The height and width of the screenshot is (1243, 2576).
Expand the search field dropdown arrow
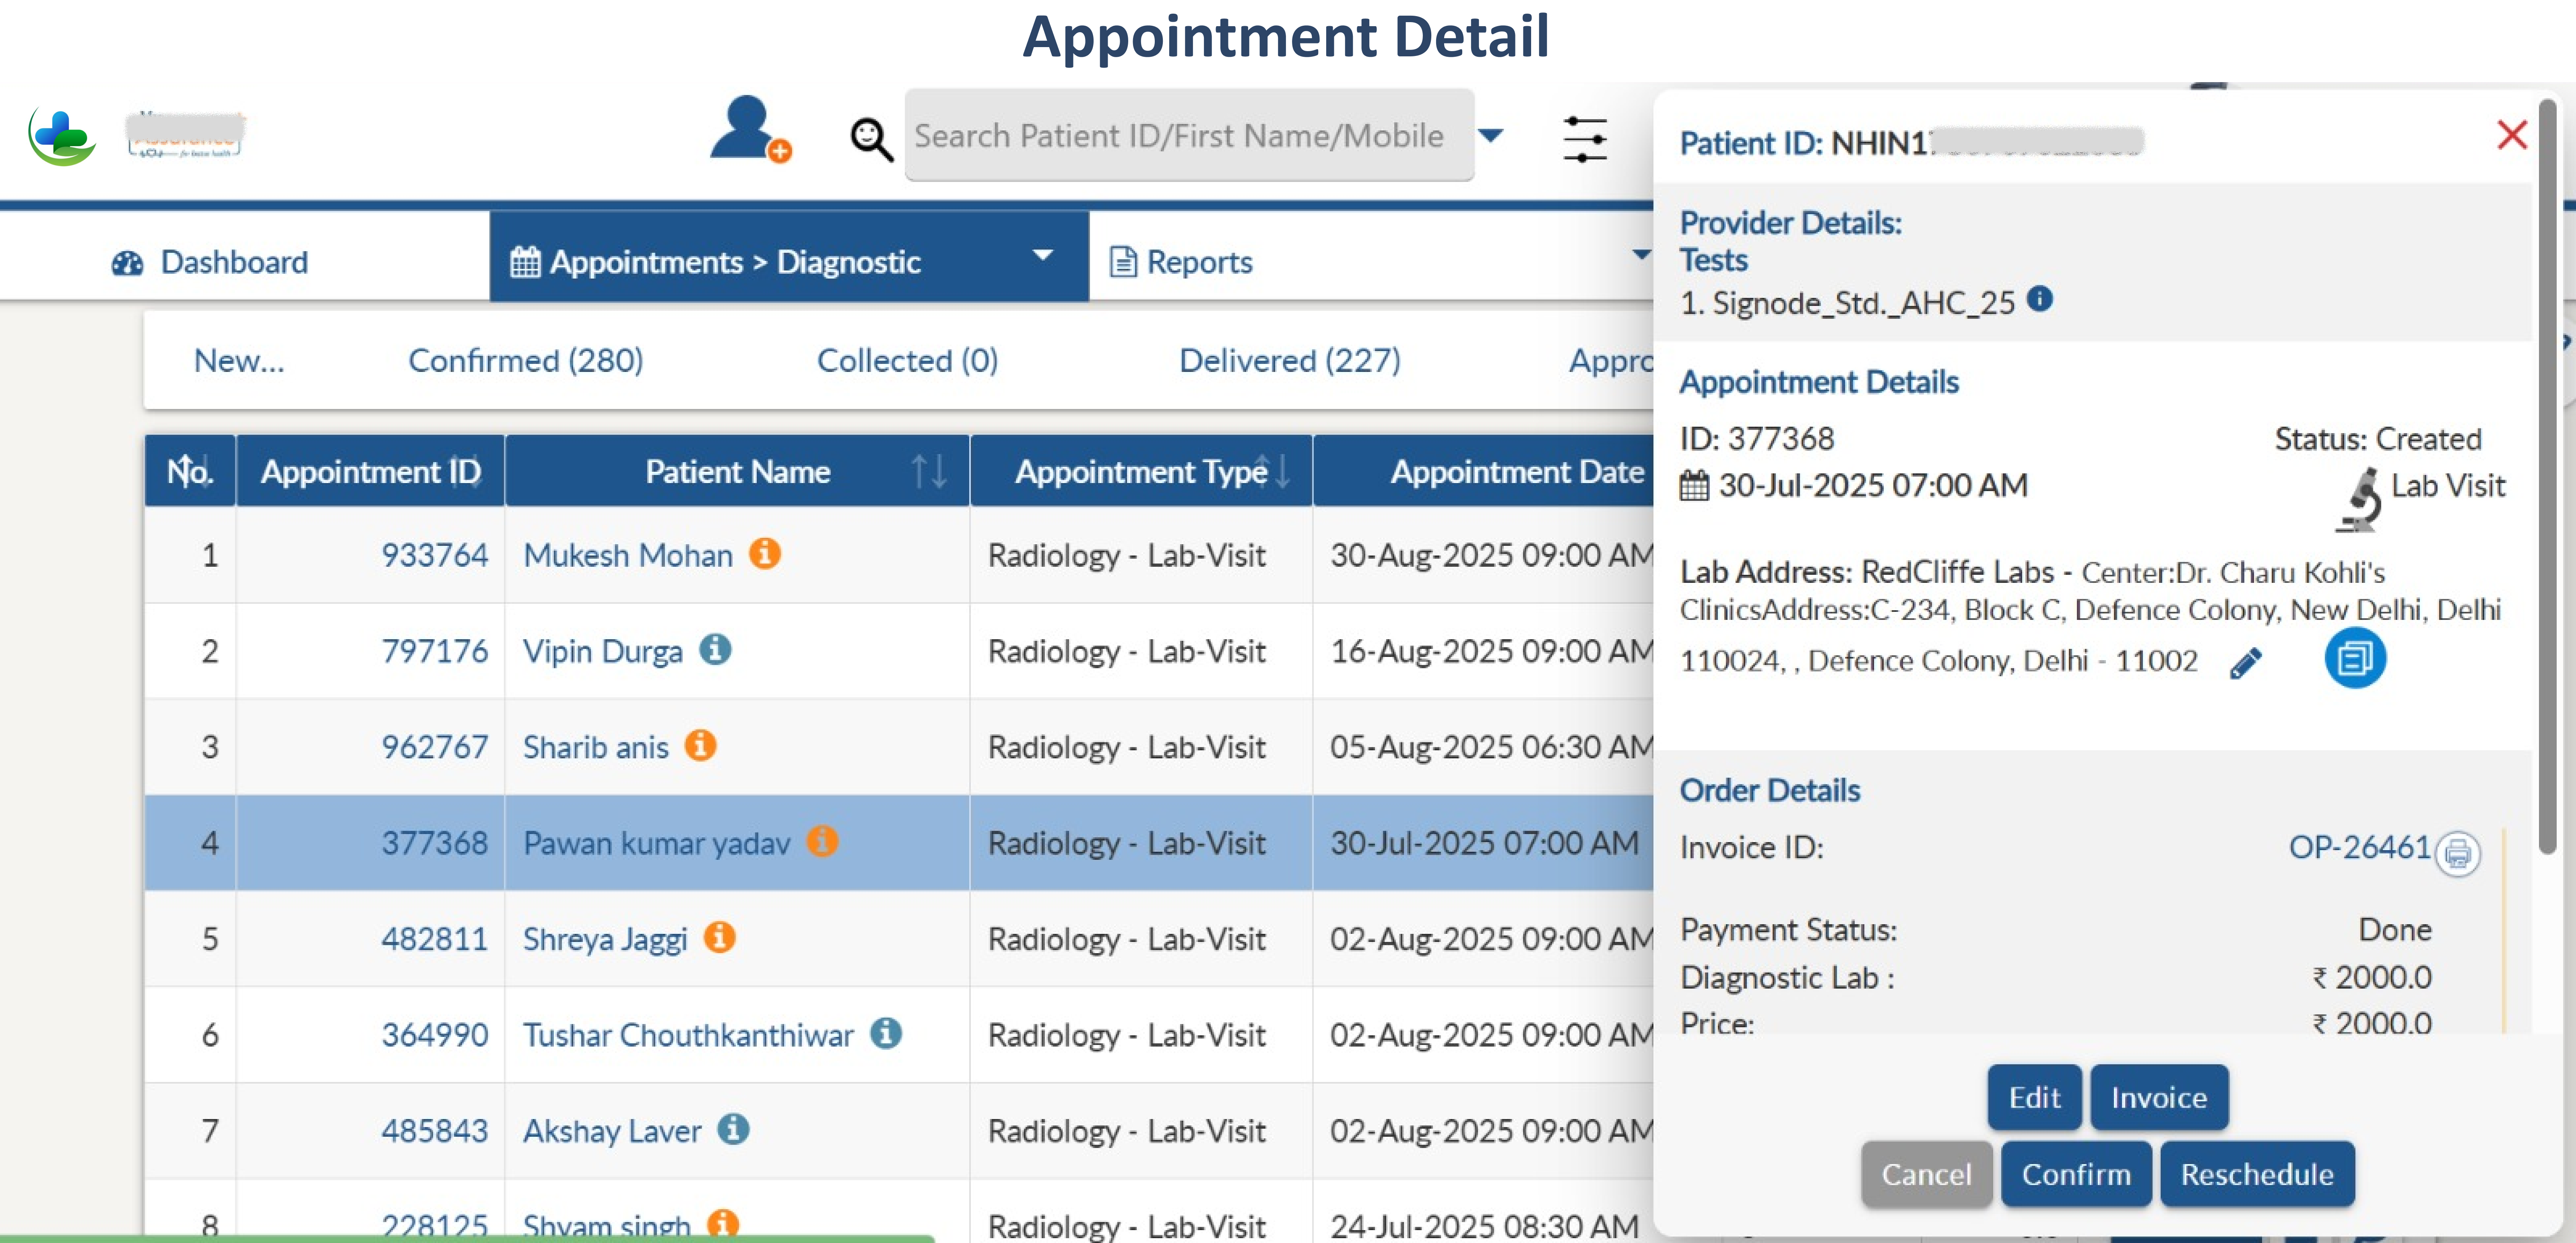tap(1490, 135)
